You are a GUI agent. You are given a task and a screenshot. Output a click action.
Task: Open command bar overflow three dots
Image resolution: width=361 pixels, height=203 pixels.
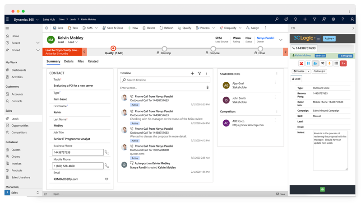pyautogui.click(x=265, y=28)
